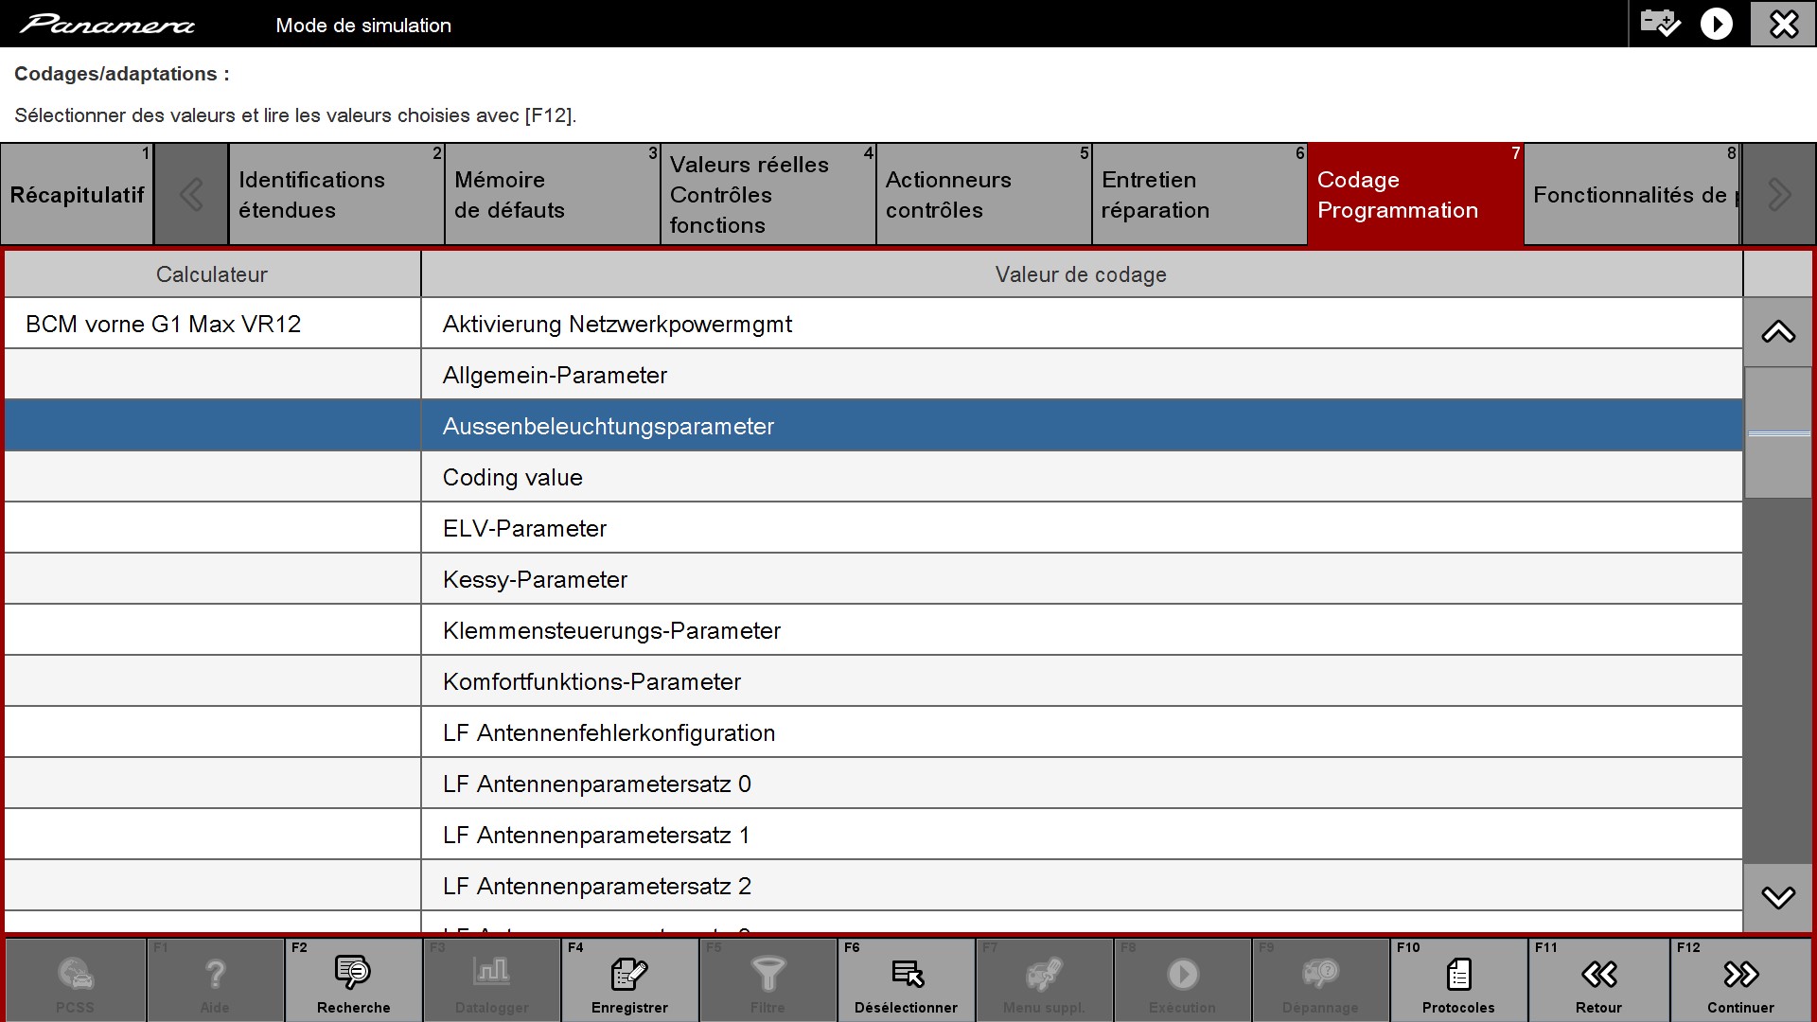Open F2 Recherche search
The width and height of the screenshot is (1817, 1022).
click(x=353, y=979)
